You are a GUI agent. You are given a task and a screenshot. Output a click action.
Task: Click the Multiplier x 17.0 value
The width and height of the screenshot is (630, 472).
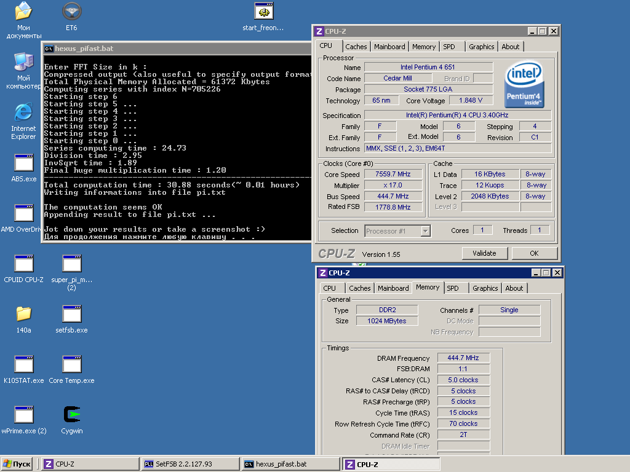tap(393, 186)
